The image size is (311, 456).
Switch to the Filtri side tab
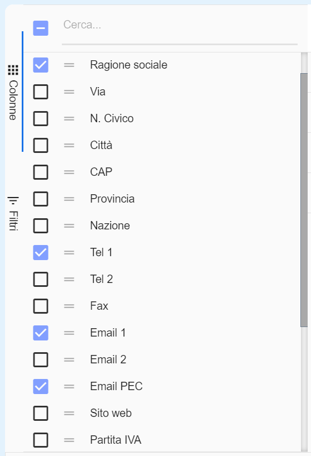point(13,214)
